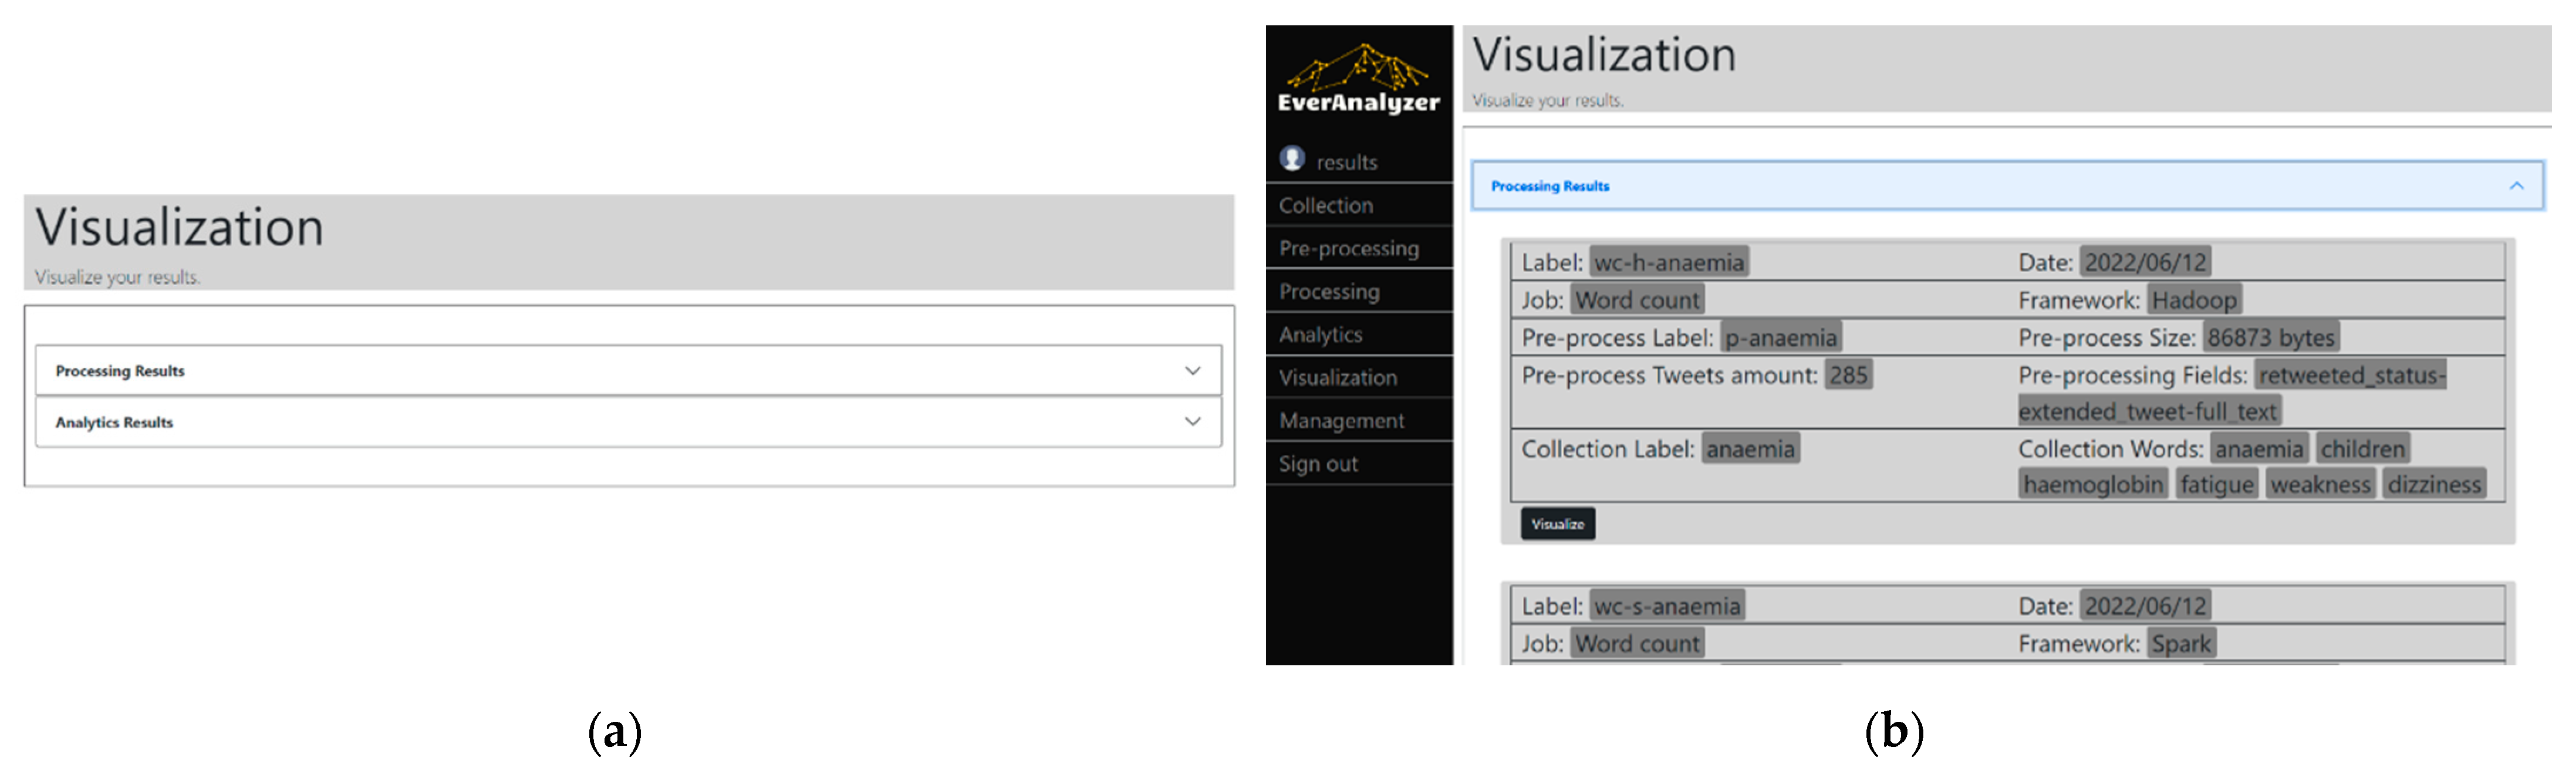Open the Pre-processing sidebar menu item
The width and height of the screenshot is (2576, 784).
(x=1348, y=248)
